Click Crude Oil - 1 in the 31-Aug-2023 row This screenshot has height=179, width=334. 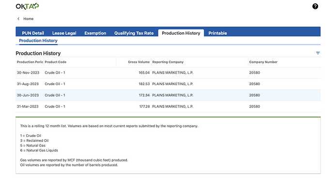[x=55, y=84]
